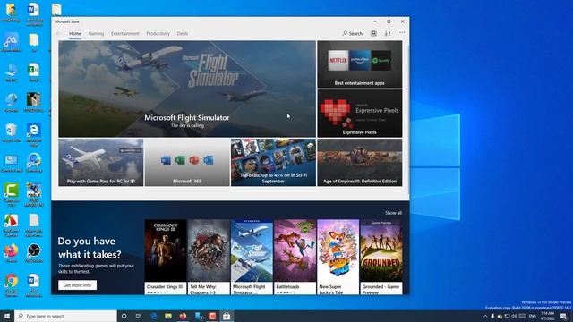Open the Search icon in Microsoft Store
The image size is (573, 322).
[352, 33]
